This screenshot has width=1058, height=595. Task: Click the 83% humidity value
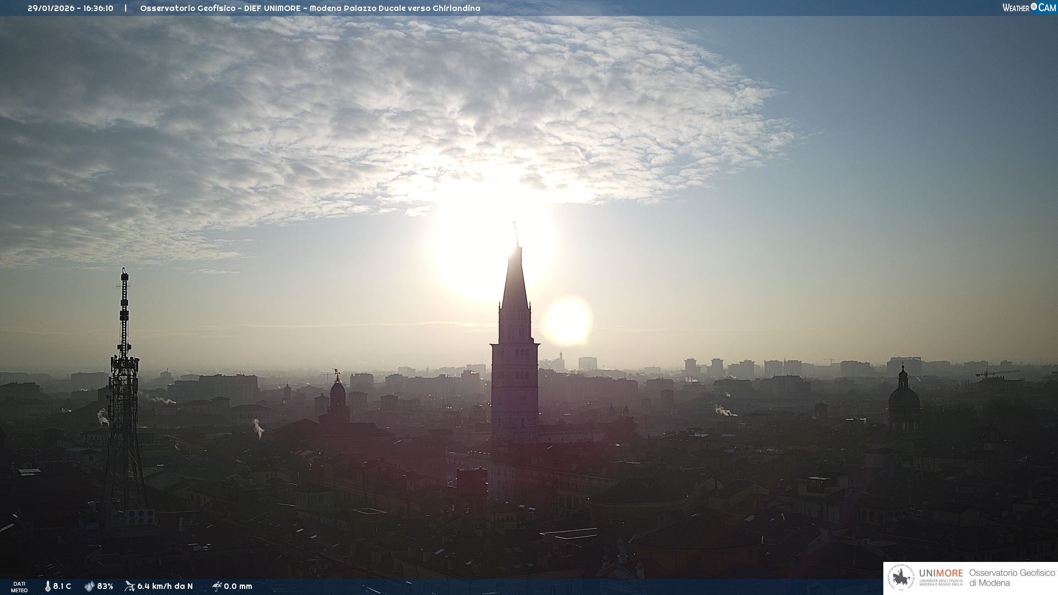pos(105,586)
